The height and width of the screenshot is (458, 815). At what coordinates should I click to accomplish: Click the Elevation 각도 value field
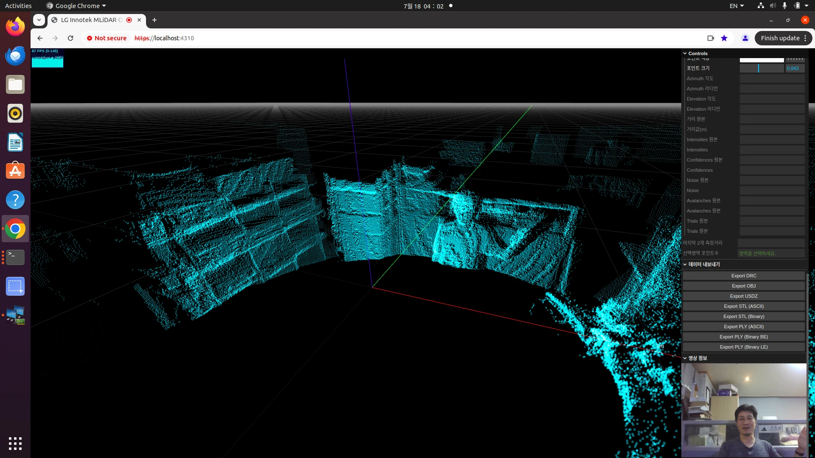tap(772, 99)
